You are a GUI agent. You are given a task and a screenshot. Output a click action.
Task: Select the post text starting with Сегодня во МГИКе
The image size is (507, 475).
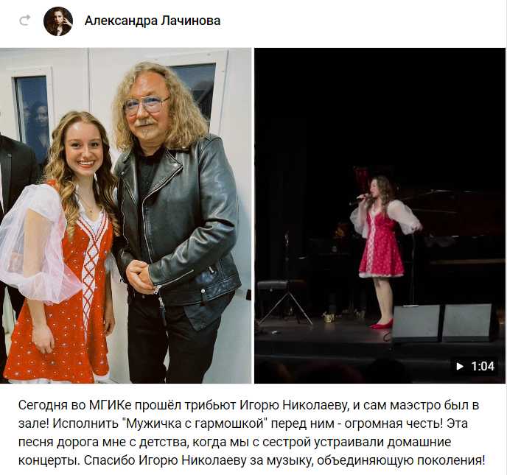point(252,433)
